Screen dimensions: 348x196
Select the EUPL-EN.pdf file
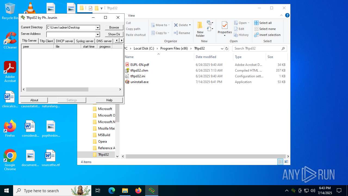point(139,65)
